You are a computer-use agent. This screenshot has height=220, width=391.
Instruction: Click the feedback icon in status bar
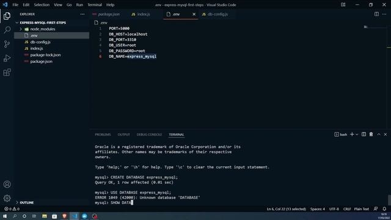[x=376, y=209]
